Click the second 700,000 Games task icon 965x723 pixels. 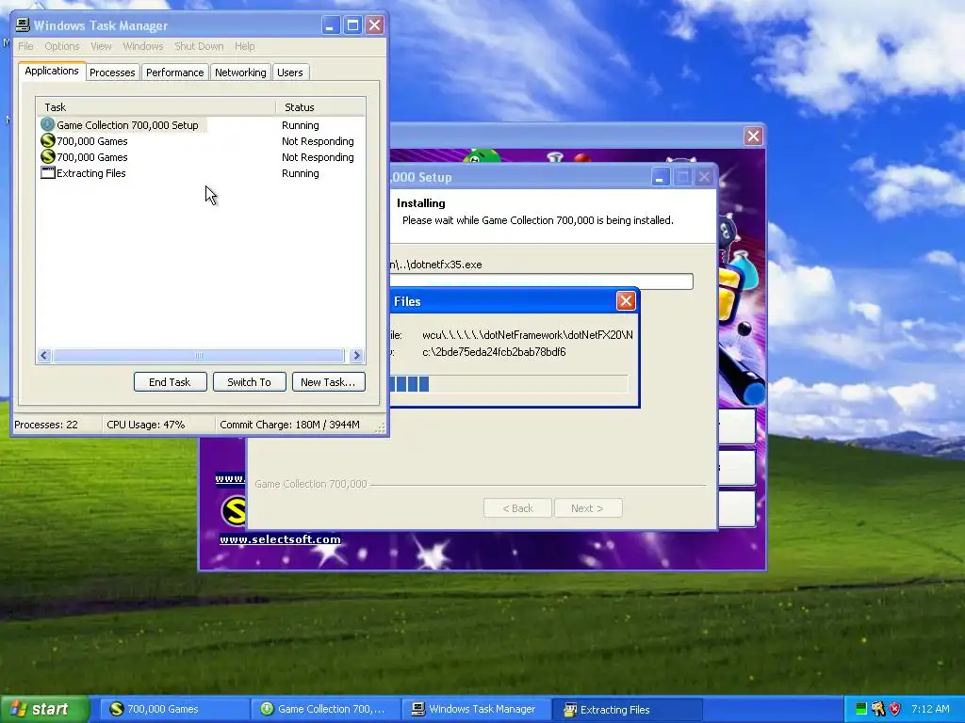(x=47, y=157)
